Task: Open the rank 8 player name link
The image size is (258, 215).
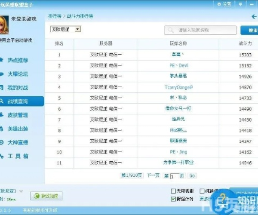Action: (x=178, y=130)
